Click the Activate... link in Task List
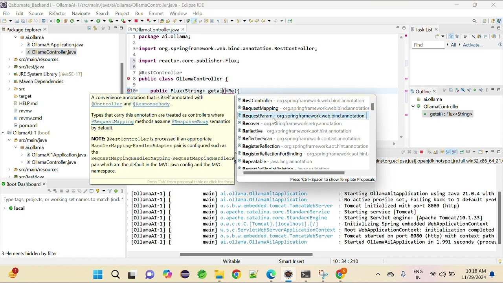This screenshot has height=283, width=503. pos(472,45)
